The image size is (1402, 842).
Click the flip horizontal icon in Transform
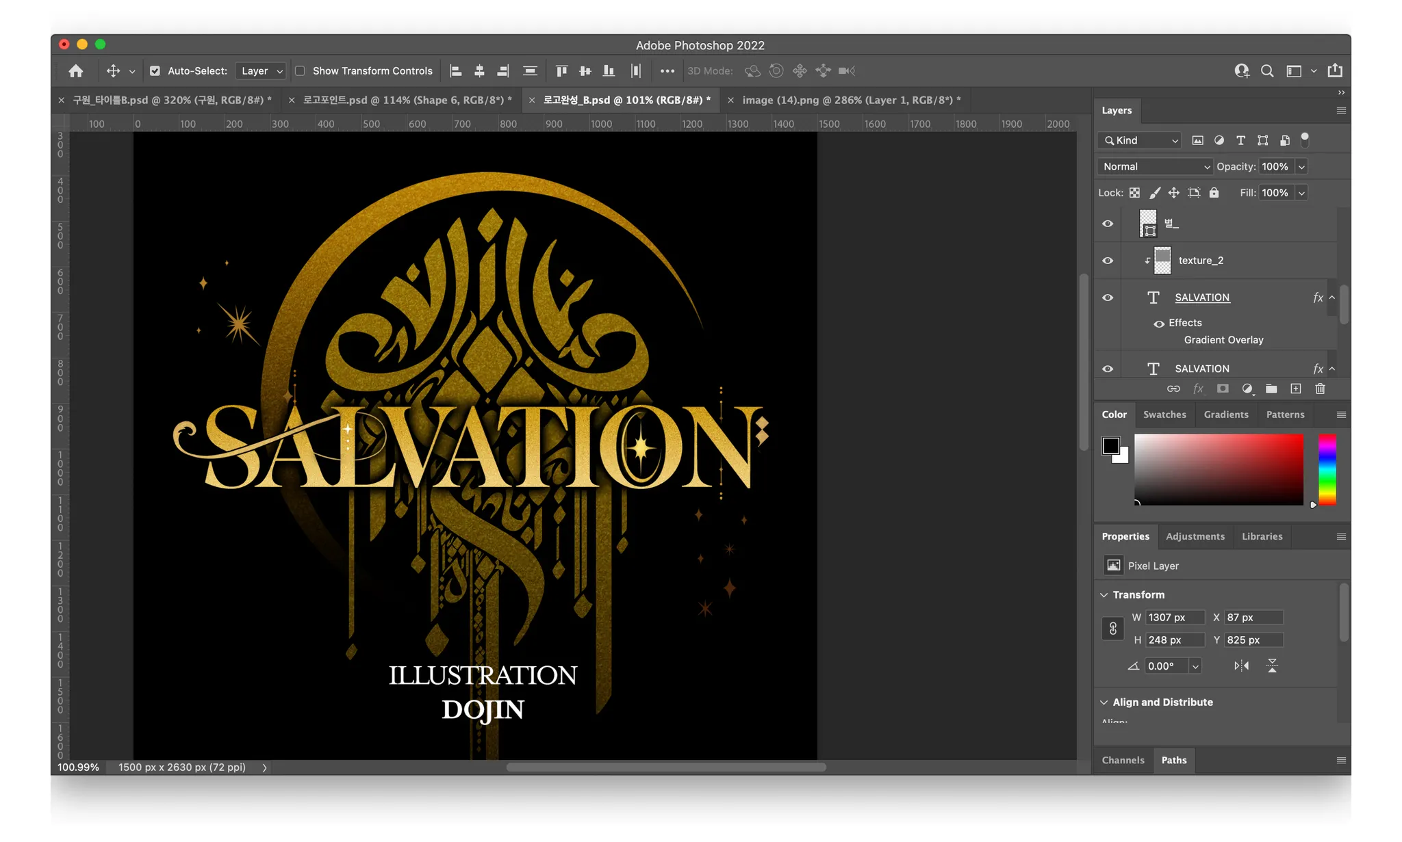click(1241, 666)
